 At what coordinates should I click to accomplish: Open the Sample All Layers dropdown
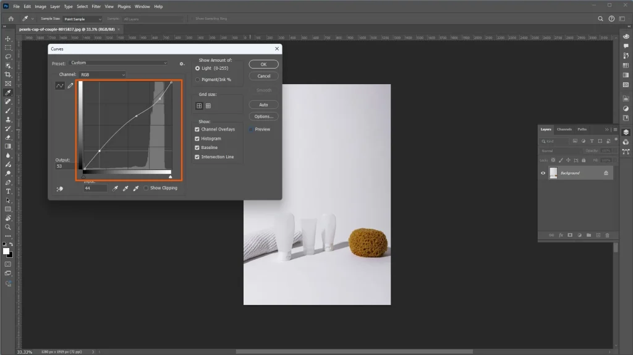coord(153,19)
